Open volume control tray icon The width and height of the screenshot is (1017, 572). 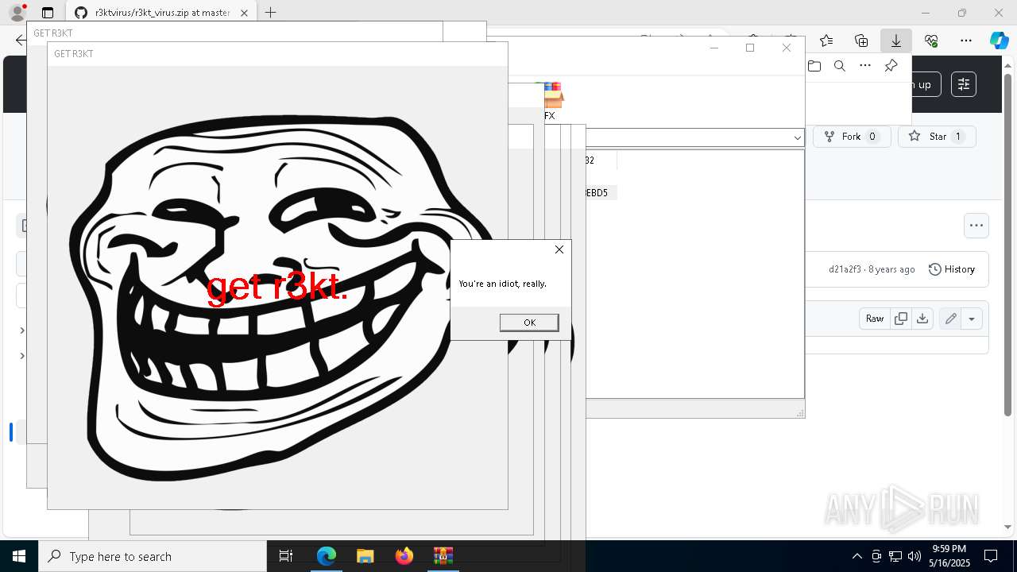[915, 556]
